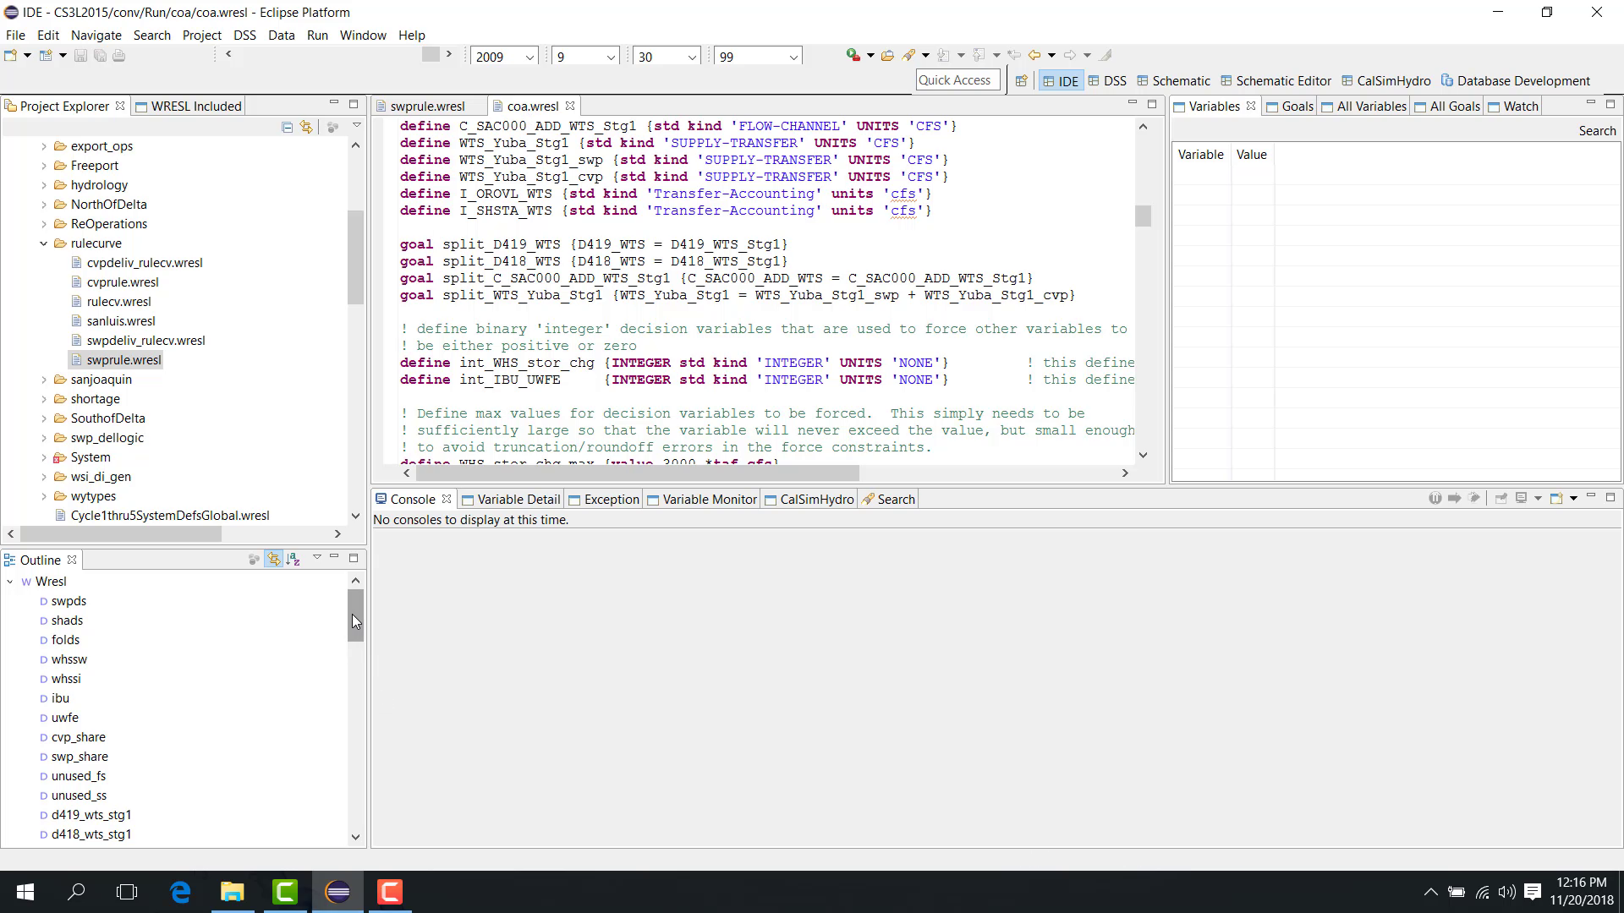Click the Outline vertical scrollbar thumb
Image resolution: width=1624 pixels, height=913 pixels.
[x=355, y=615]
